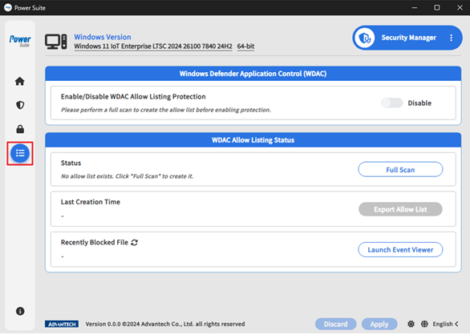Launch Event Viewer

tap(400, 249)
